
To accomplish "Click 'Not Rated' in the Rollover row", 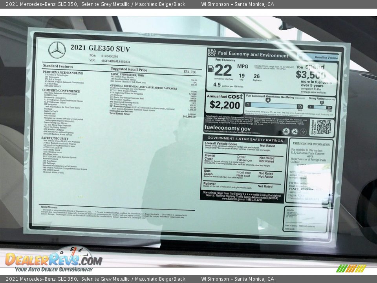I will (265, 186).
